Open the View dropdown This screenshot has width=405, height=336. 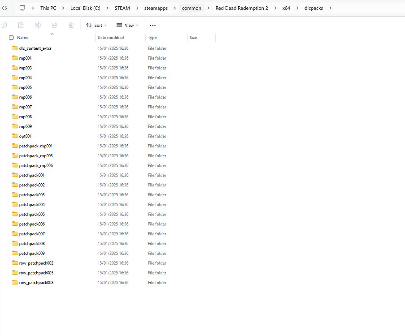[x=127, y=25]
